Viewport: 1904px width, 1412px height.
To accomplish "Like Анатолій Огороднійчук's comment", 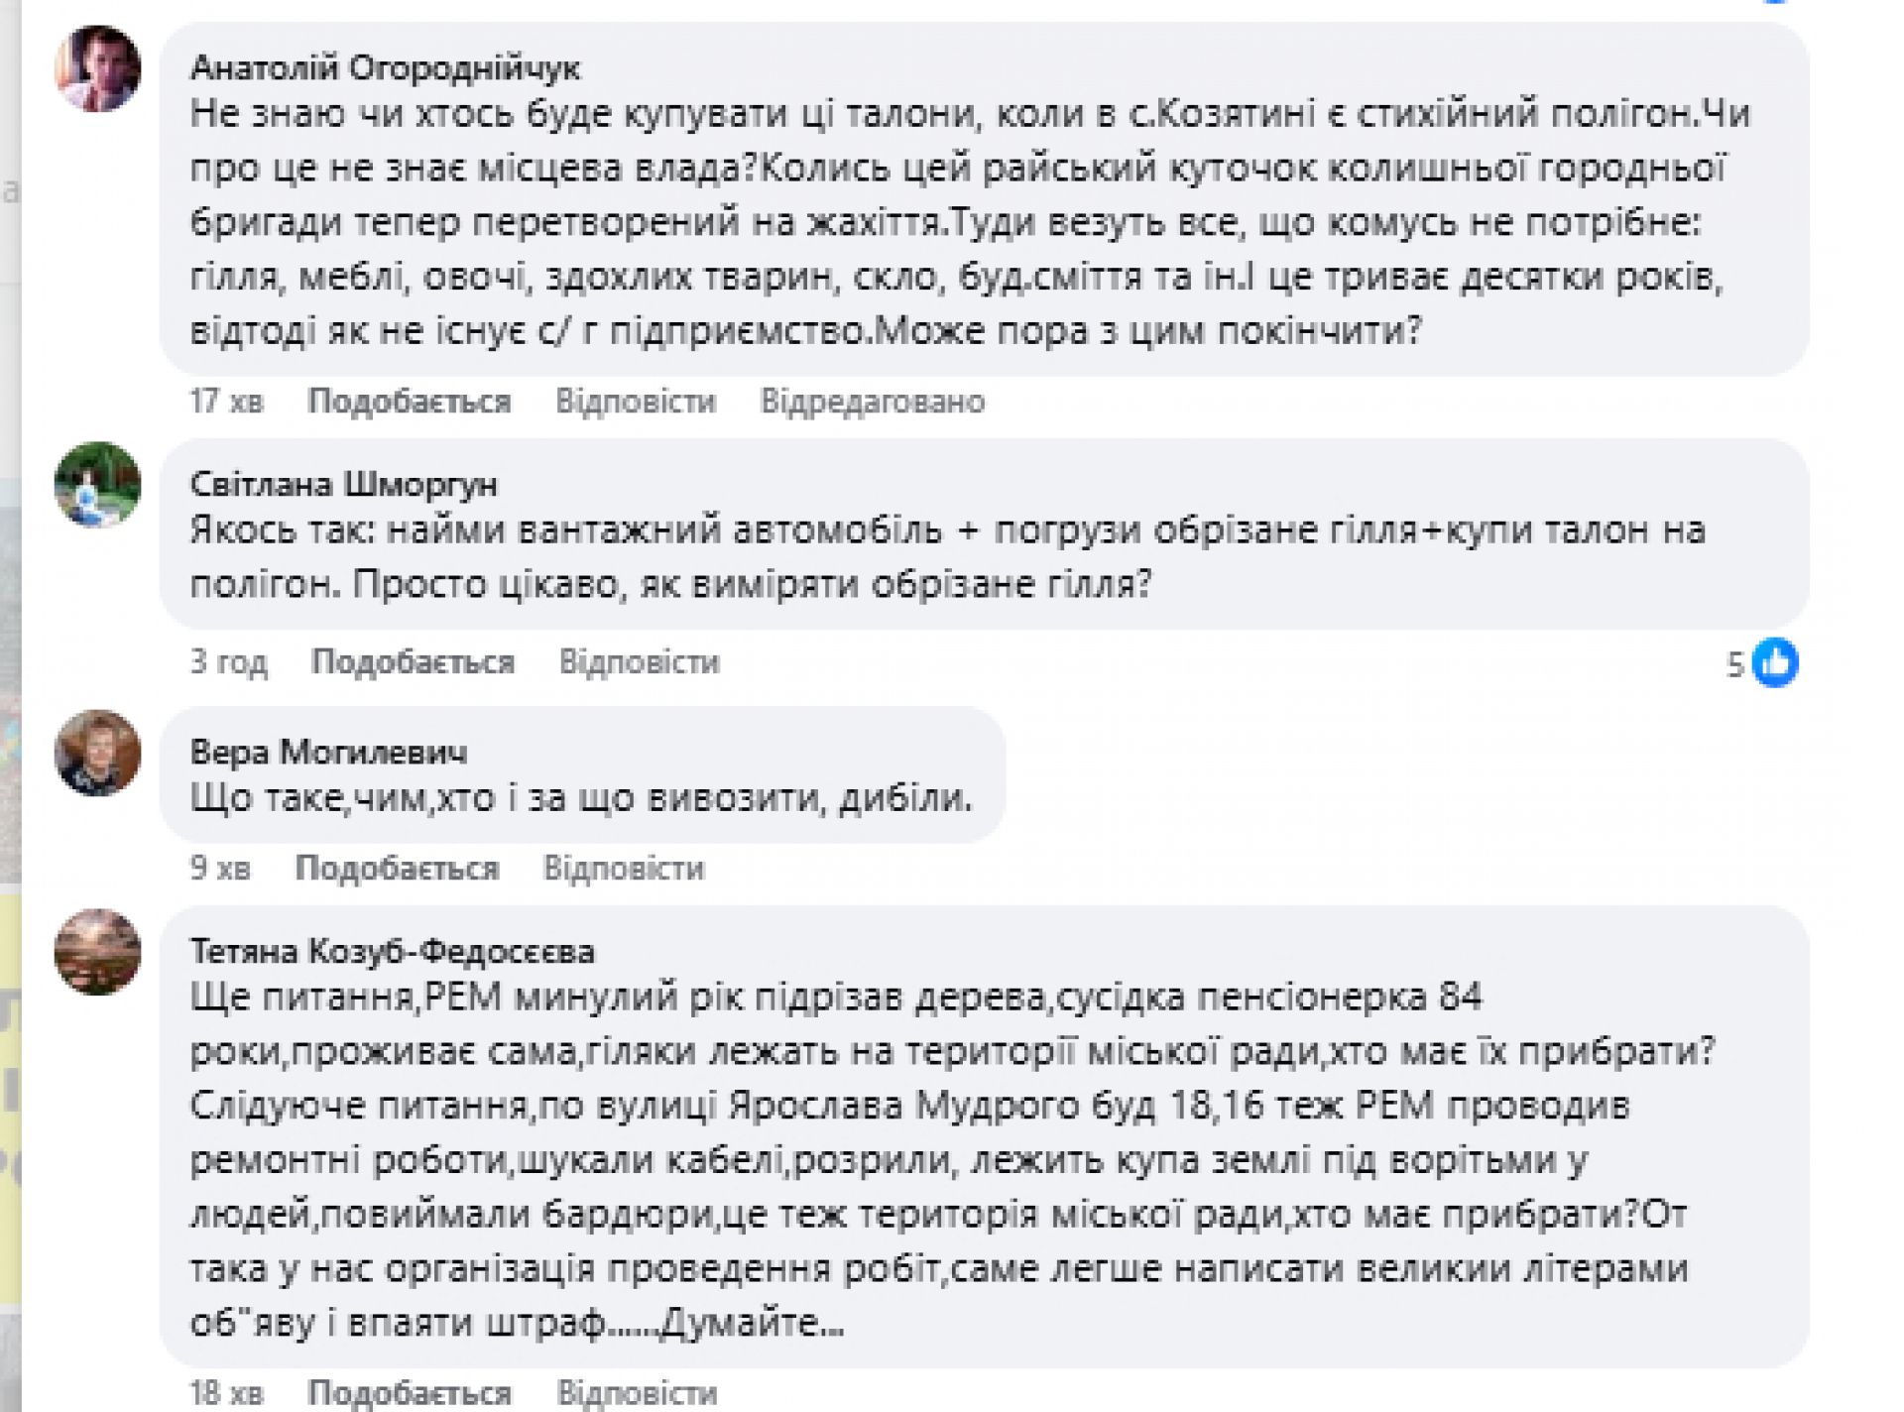I will pos(409,402).
